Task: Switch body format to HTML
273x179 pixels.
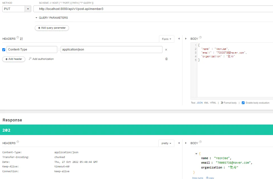Action: click(x=213, y=103)
